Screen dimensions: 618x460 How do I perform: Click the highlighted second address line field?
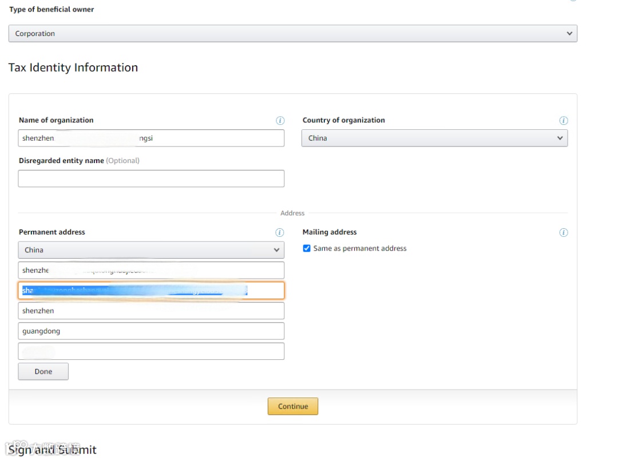tap(151, 291)
